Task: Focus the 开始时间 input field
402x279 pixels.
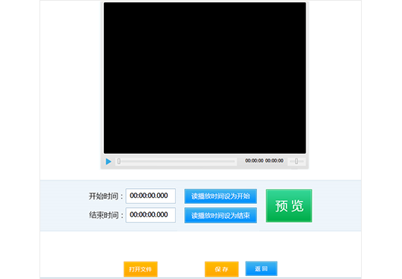Action: point(150,196)
